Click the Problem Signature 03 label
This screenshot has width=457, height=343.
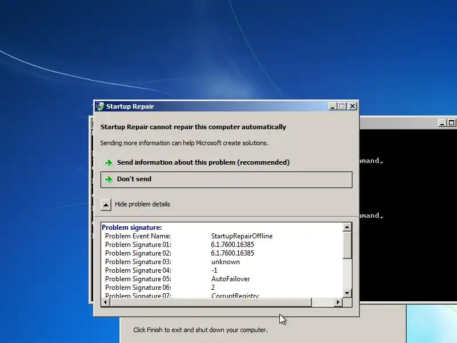pos(138,262)
